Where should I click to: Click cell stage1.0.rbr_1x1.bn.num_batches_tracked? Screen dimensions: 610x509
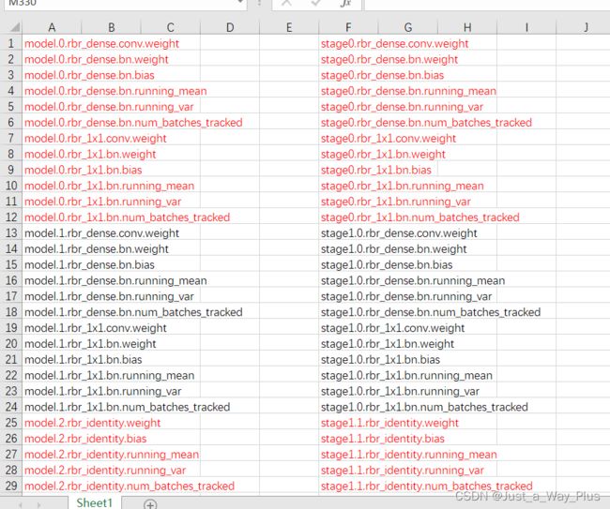click(x=424, y=407)
